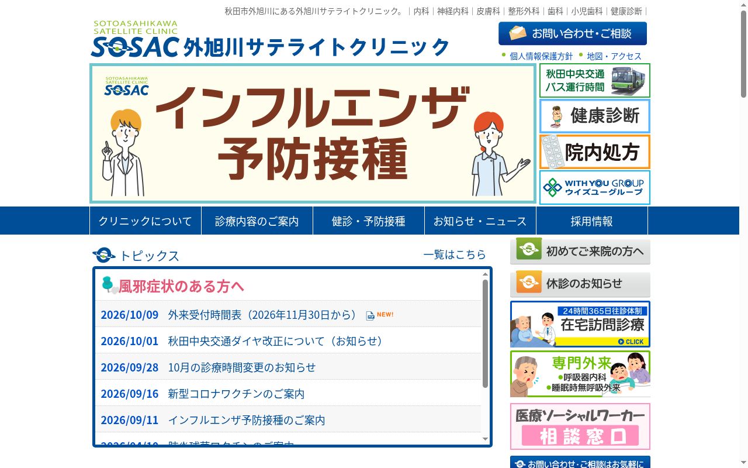
Task: Open 在宅訪問診療 banner
Action: click(580, 324)
